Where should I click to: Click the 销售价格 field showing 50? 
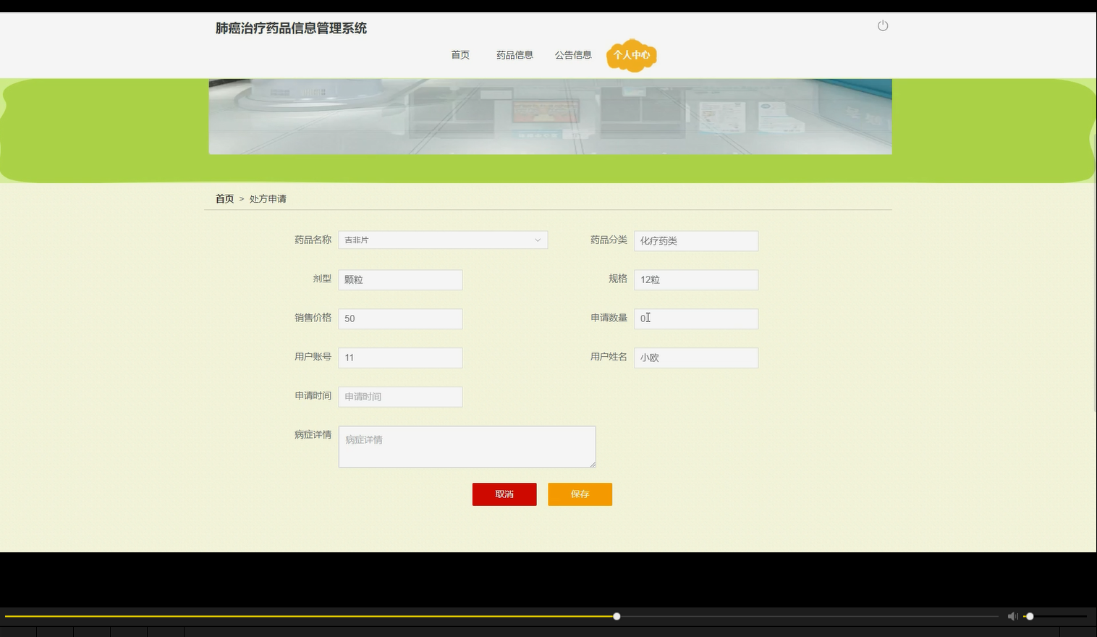(x=400, y=318)
